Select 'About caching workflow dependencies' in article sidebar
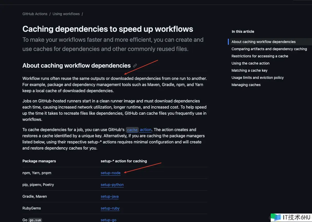Viewport: 312px width, 222px height. [264, 42]
